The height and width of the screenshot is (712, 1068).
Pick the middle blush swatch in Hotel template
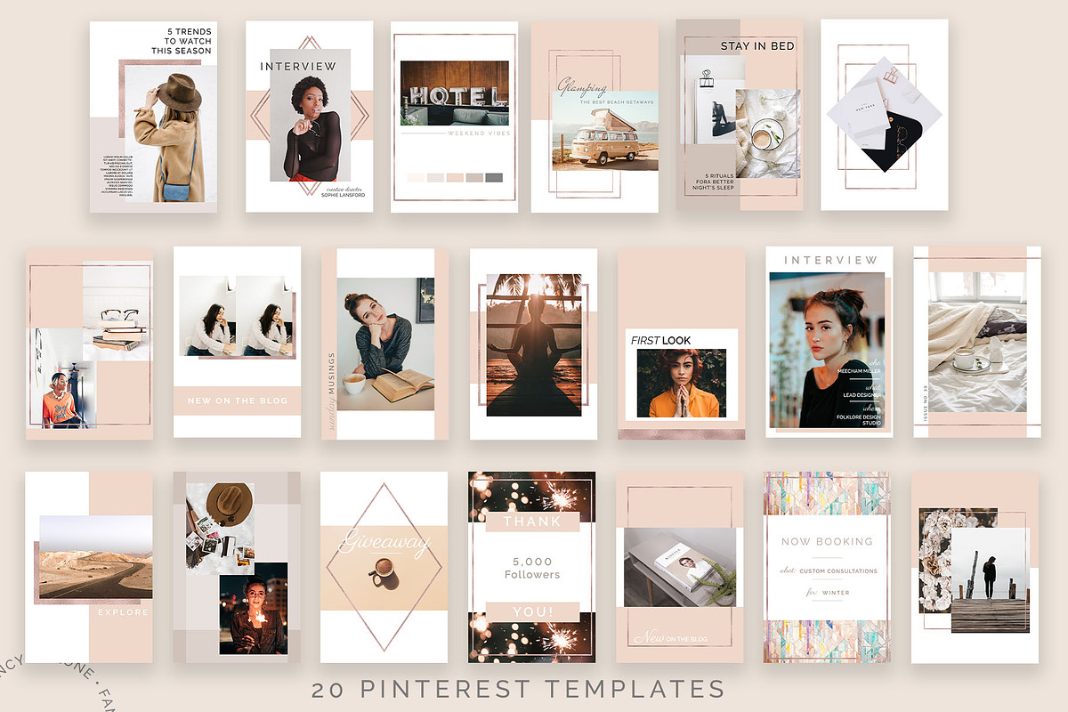tap(455, 177)
